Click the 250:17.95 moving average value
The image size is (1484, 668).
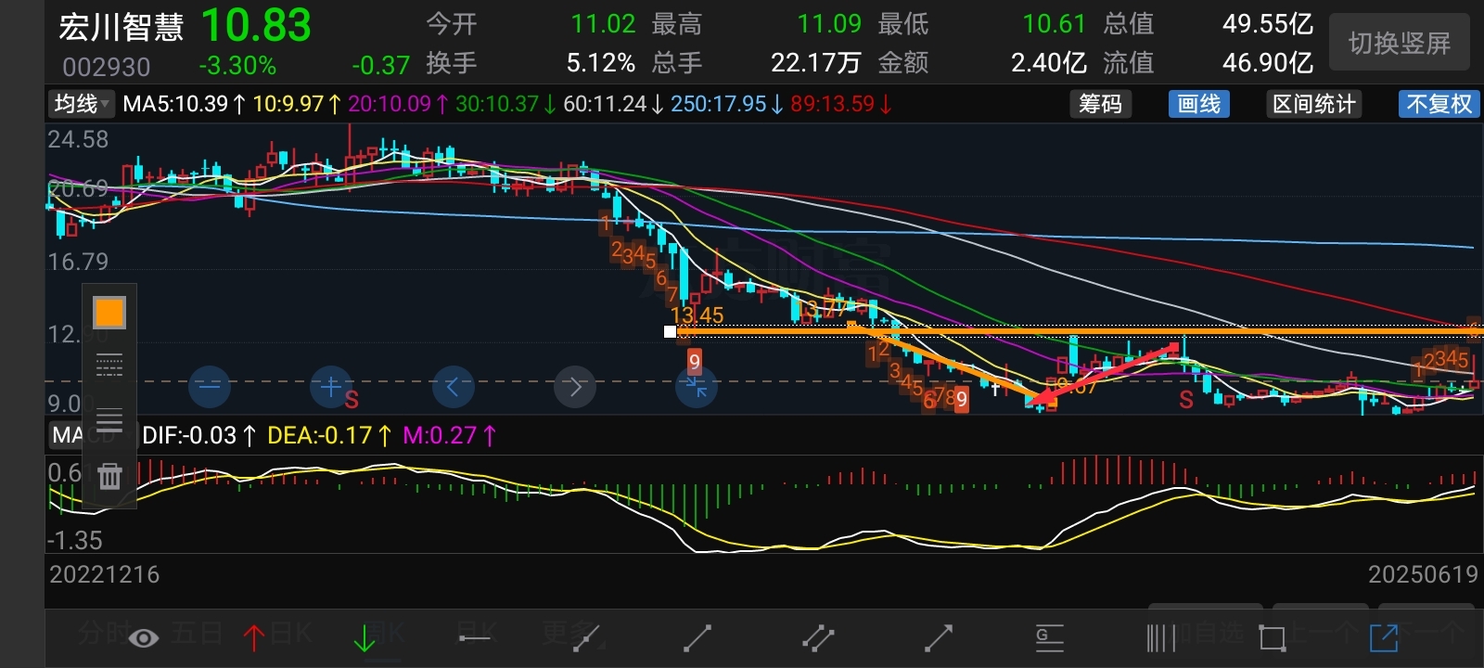[x=727, y=104]
